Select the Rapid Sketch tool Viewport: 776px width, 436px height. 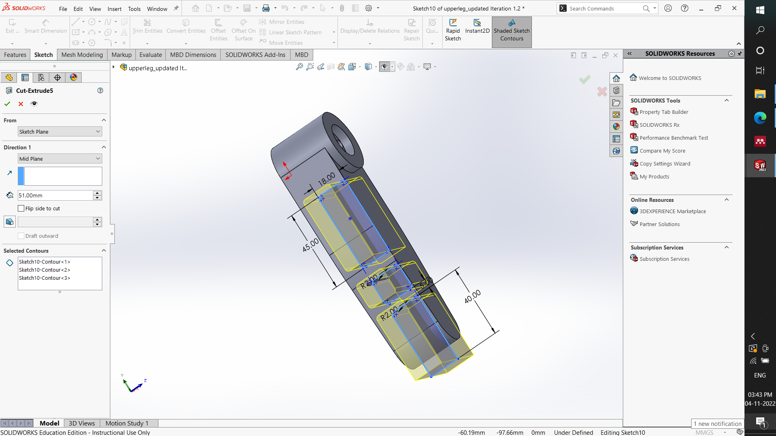tap(453, 29)
